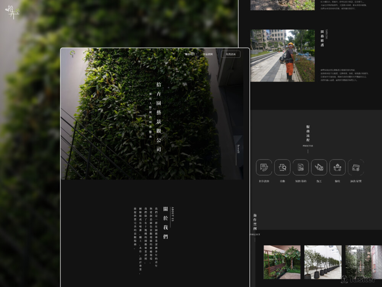Click the green S logo in page header
This screenshot has height=287, width=382.
click(x=72, y=54)
